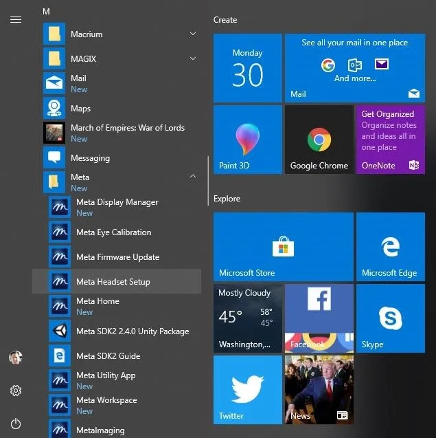The image size is (436, 438).
Task: Launch the Messaging app icon
Action: pyautogui.click(x=54, y=157)
